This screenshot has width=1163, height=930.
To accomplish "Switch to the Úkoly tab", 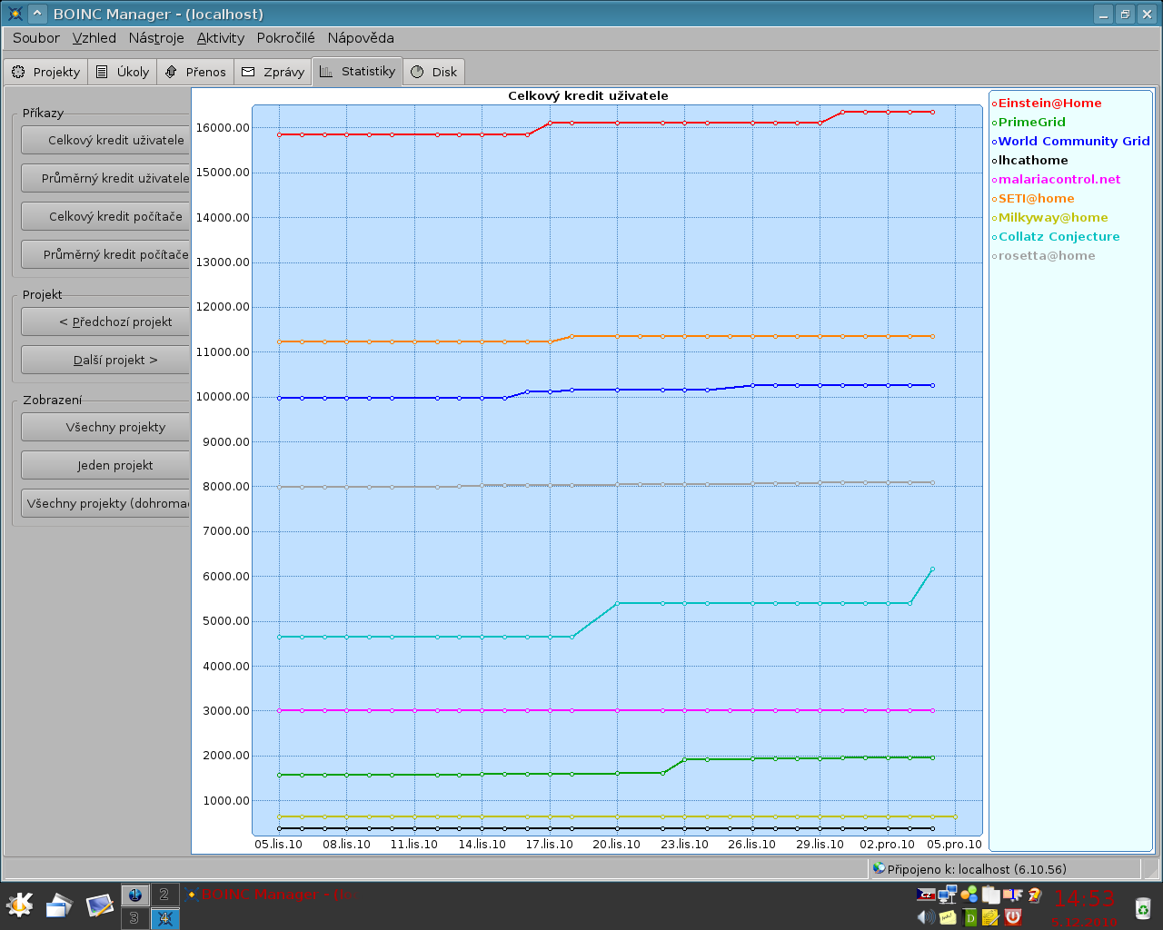I will pos(123,72).
